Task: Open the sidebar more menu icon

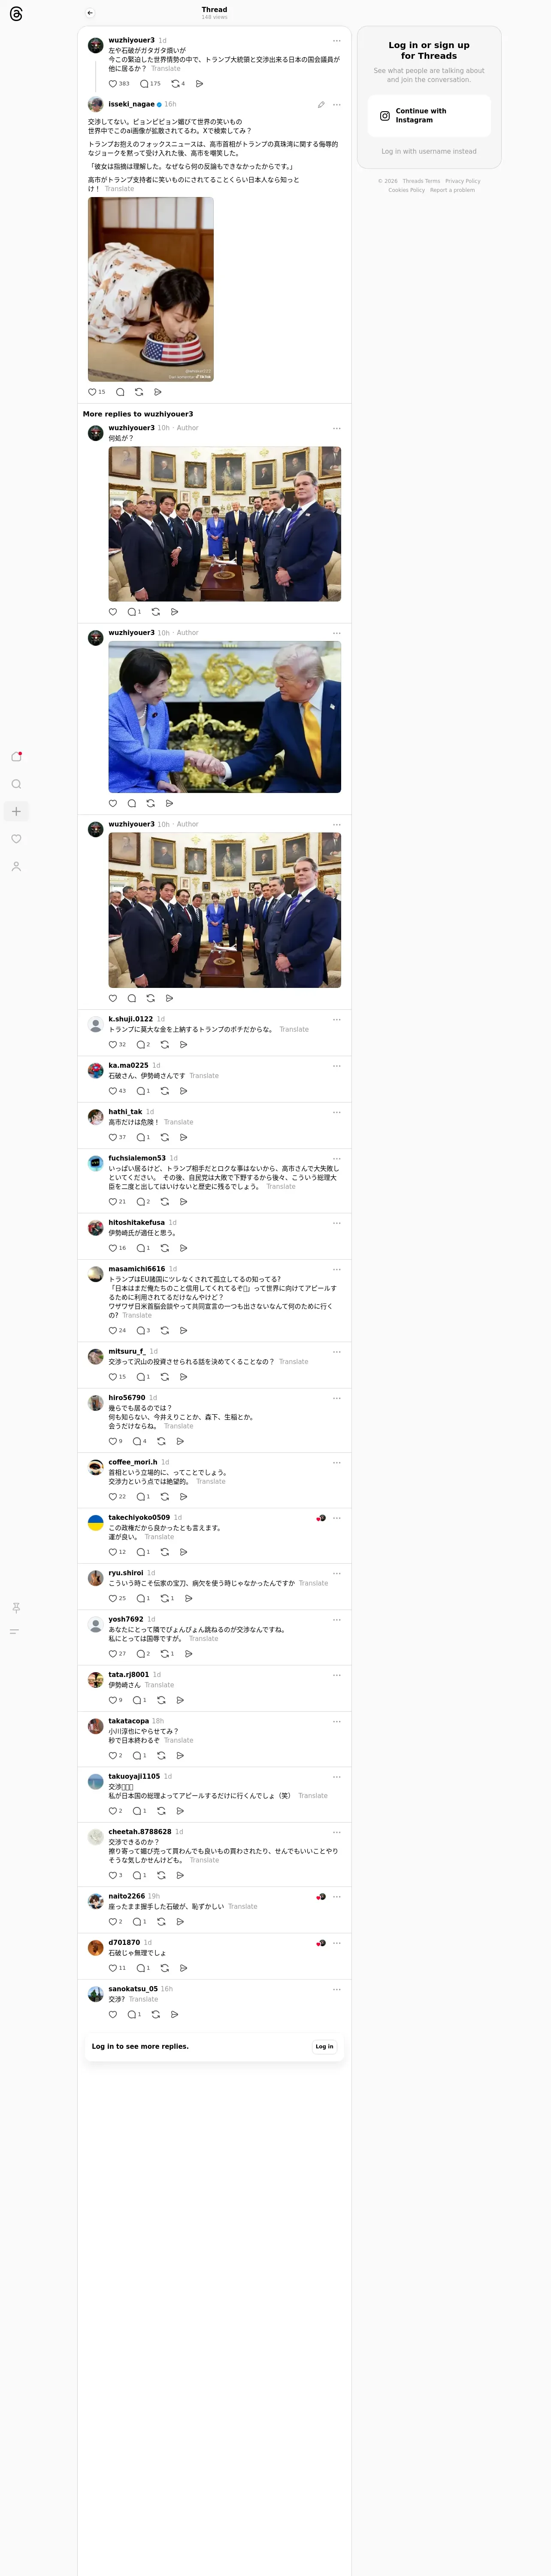Action: point(15,1631)
